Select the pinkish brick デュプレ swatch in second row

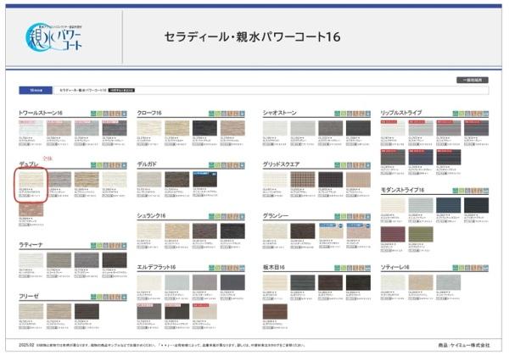pos(31,209)
